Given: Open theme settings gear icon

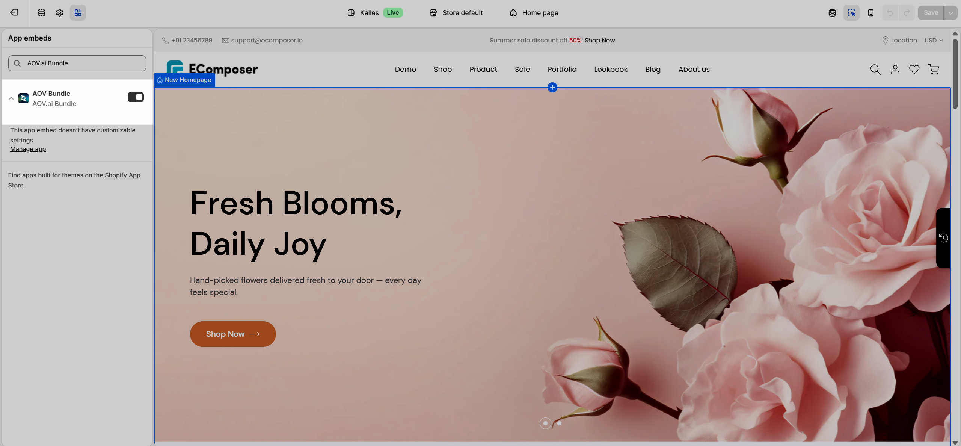Looking at the screenshot, I should tap(59, 12).
